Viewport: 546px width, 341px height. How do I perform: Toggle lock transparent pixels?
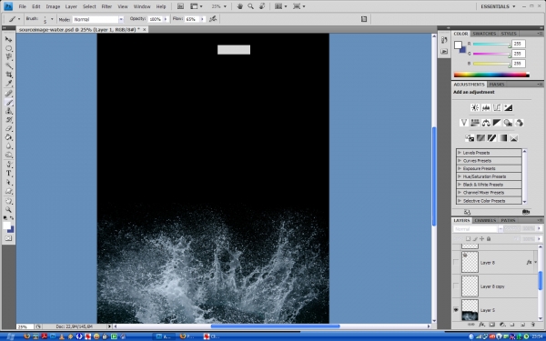[x=469, y=238]
